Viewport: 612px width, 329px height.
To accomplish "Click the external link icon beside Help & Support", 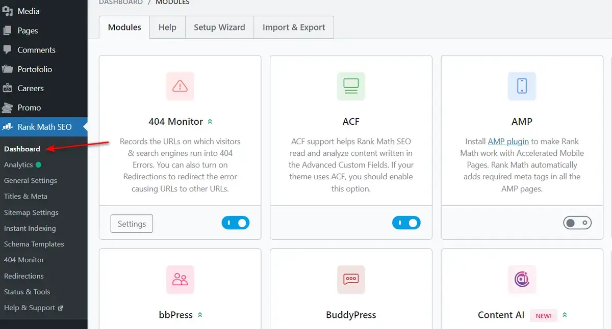I will tap(61, 308).
